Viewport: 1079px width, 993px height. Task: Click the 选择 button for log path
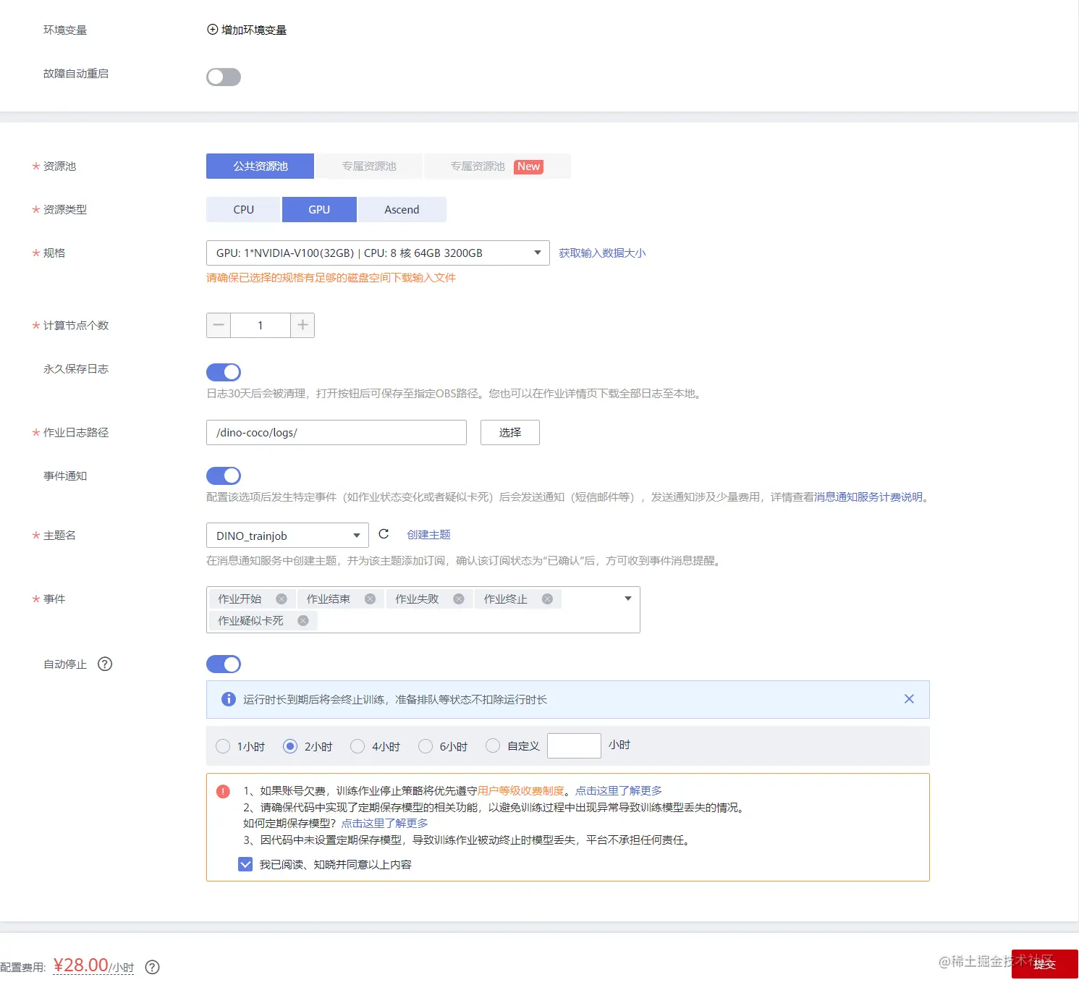(x=510, y=433)
